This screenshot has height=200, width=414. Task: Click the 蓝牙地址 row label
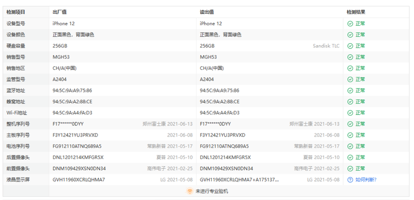tap(16, 91)
